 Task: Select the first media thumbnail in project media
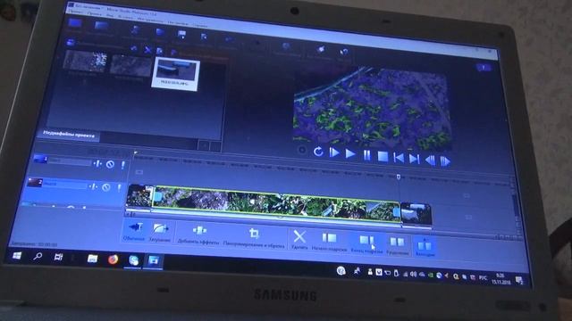pos(85,62)
